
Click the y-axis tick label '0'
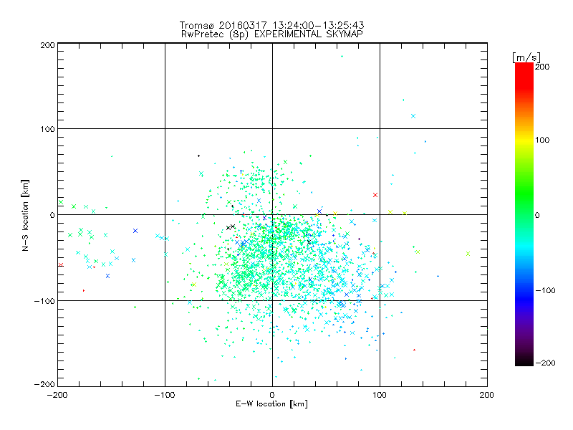tap(52, 215)
